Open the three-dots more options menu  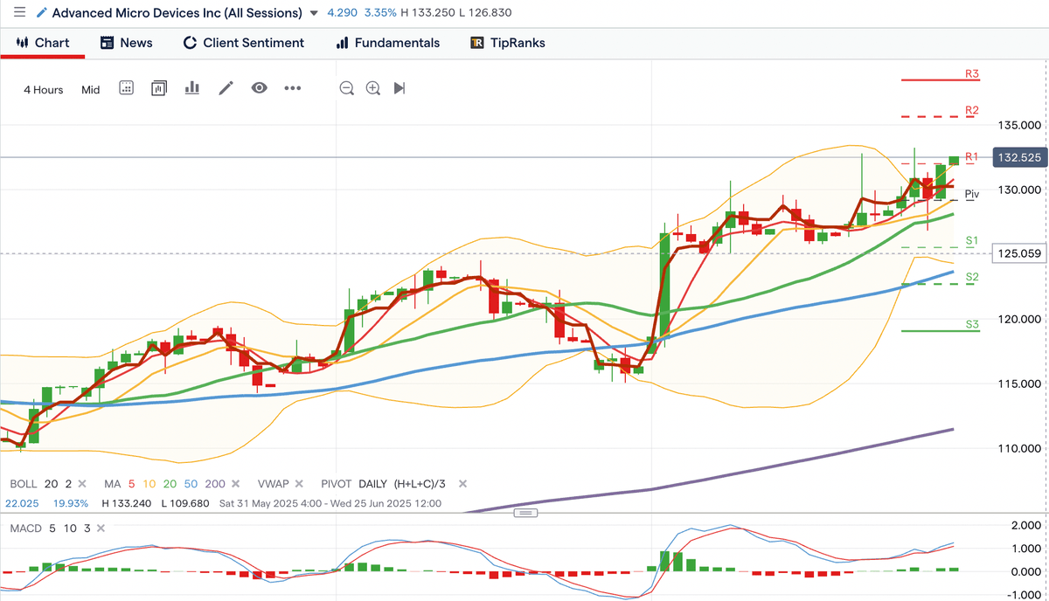tap(292, 88)
